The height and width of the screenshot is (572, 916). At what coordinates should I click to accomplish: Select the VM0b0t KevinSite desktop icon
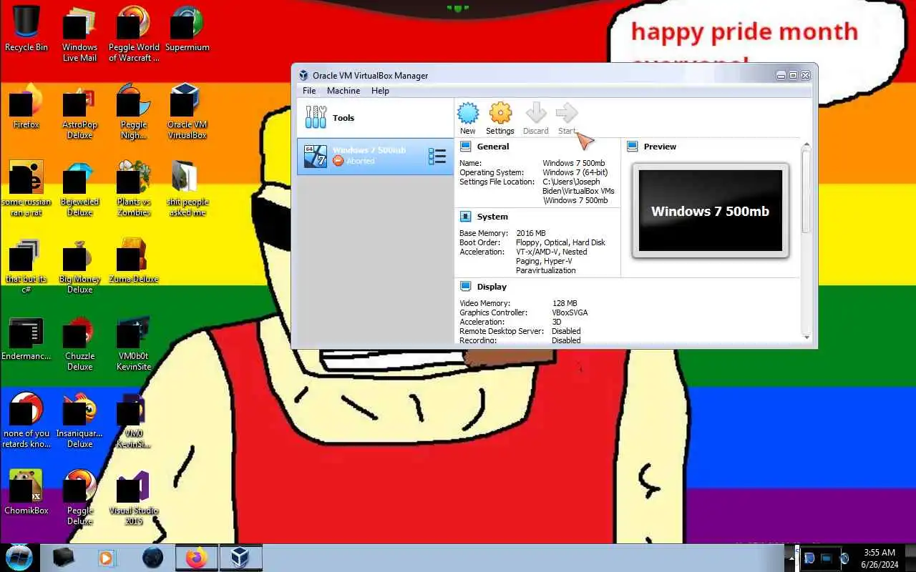point(134,343)
